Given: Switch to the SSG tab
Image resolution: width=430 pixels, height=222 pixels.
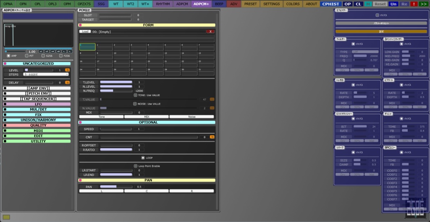Looking at the screenshot, I should [101, 4].
